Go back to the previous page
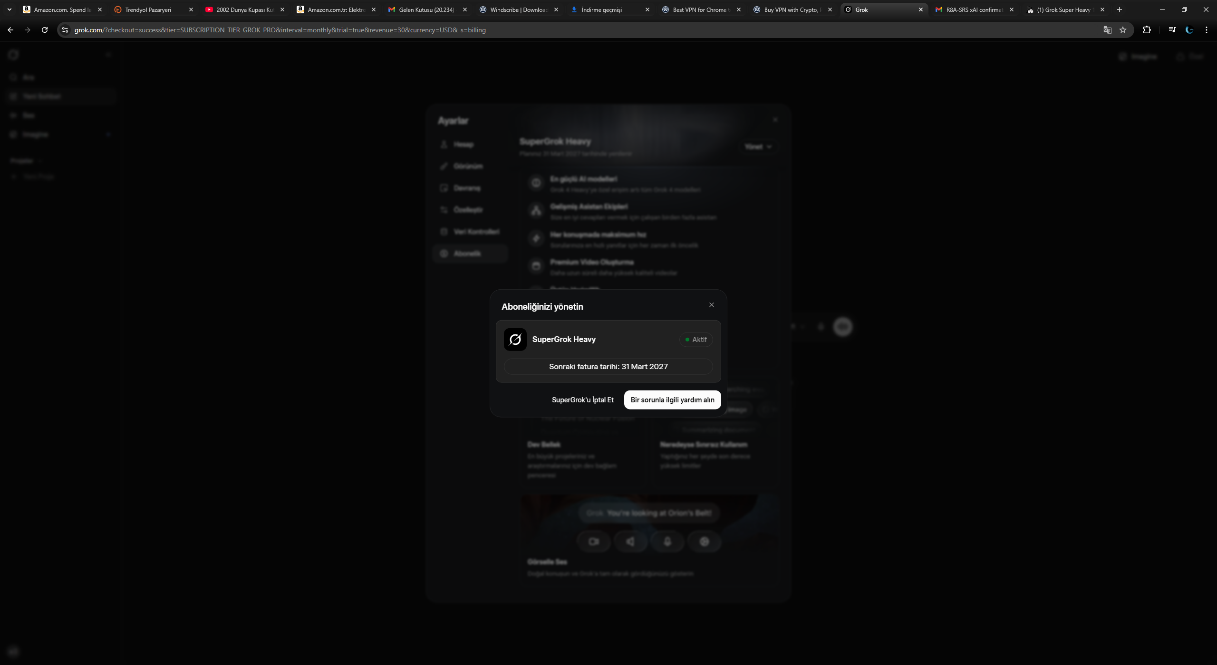This screenshot has width=1217, height=665. pyautogui.click(x=10, y=30)
